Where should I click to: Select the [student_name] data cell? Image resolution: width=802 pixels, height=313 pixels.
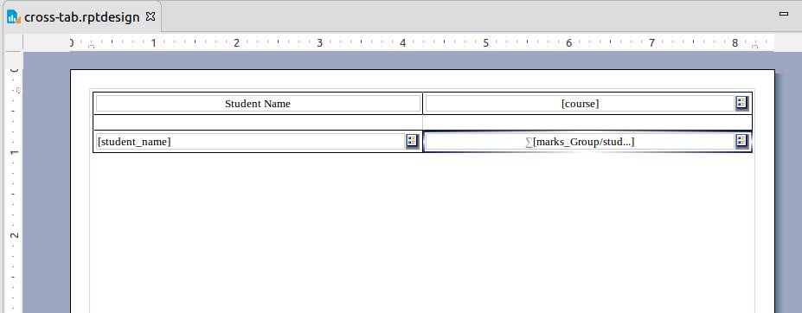click(251, 142)
